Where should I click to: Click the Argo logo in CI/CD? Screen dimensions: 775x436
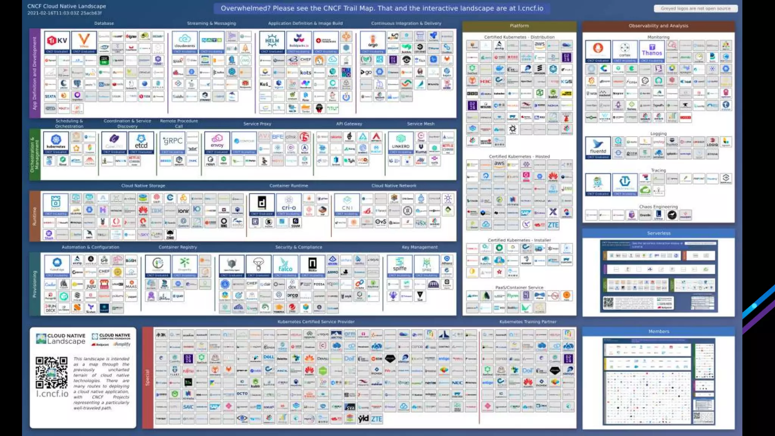coord(373,42)
